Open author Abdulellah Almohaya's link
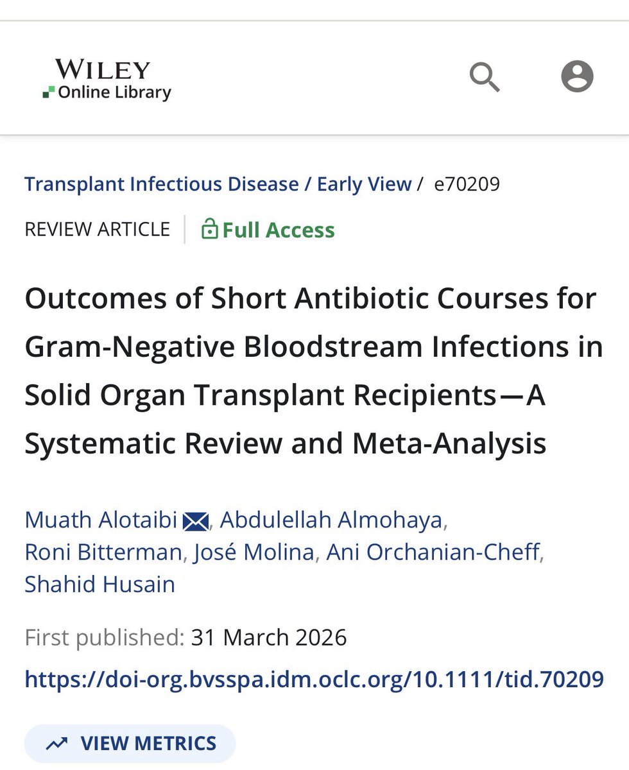Viewport: 629px width, 770px height. tap(331, 520)
